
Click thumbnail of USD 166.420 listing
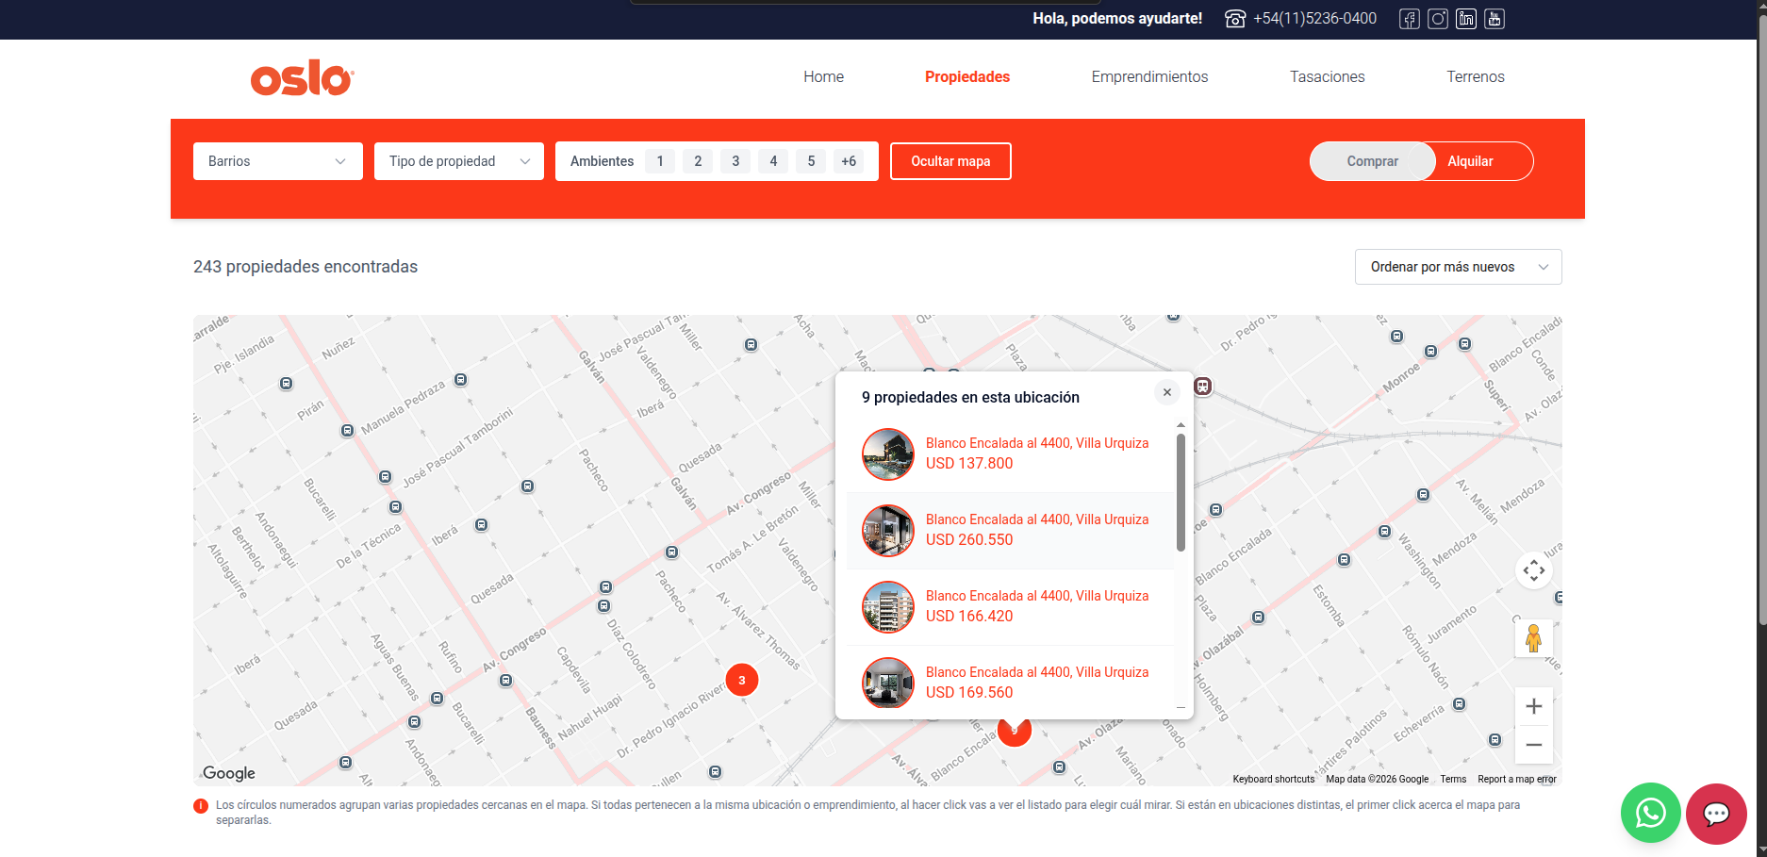(x=888, y=607)
